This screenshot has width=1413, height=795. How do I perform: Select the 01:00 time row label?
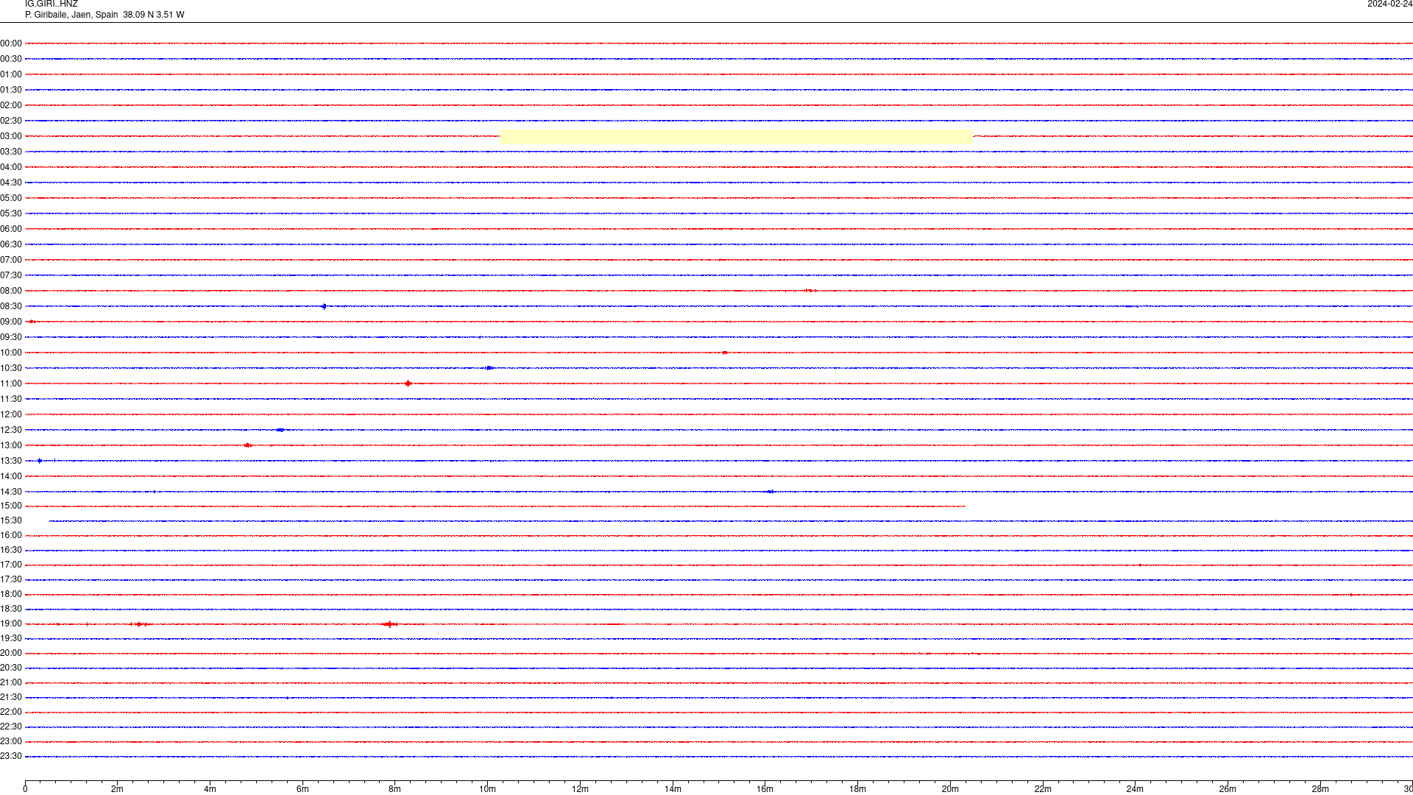click(x=11, y=74)
